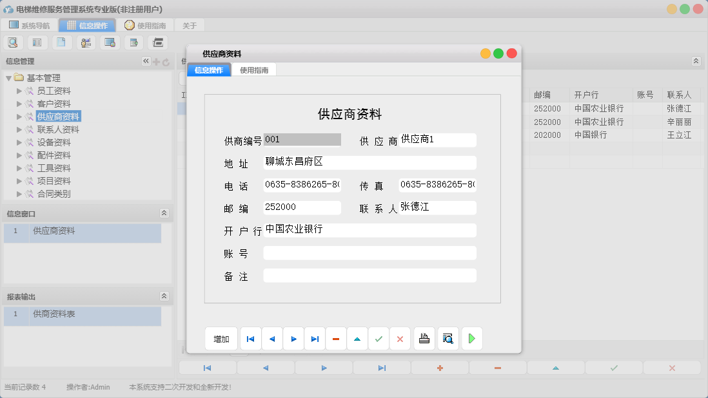Expand the 员工资料 tree node

click(x=19, y=91)
